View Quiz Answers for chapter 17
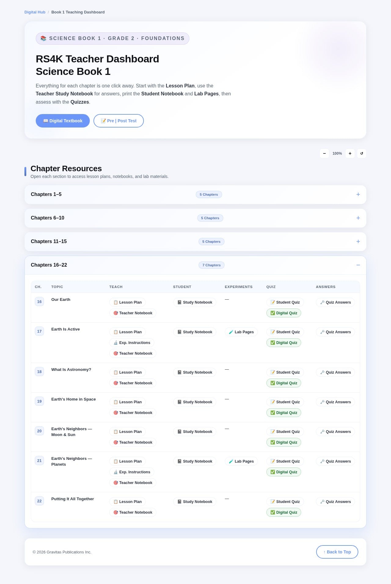Screen dimensions: 391x584 335,332
